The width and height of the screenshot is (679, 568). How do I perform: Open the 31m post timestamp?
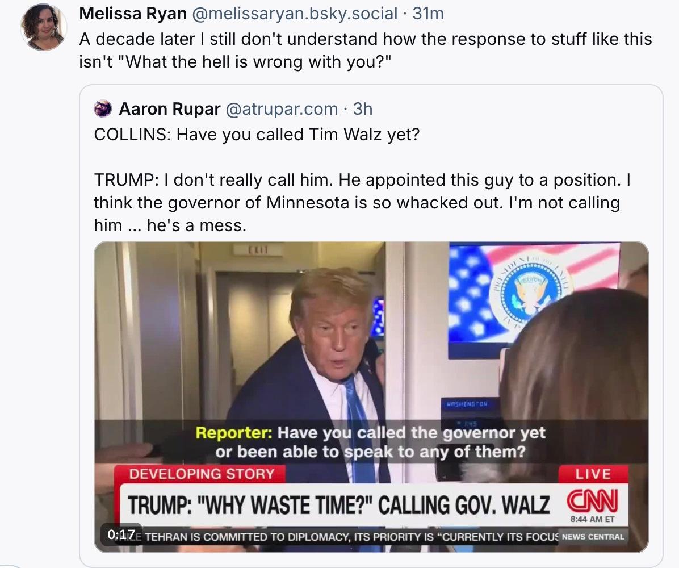coord(428,14)
